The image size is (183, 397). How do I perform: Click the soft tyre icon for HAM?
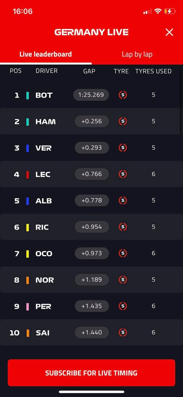[x=123, y=121]
